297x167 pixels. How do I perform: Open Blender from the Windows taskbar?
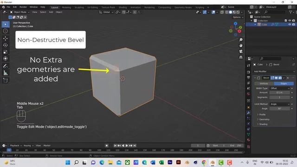click(x=213, y=162)
